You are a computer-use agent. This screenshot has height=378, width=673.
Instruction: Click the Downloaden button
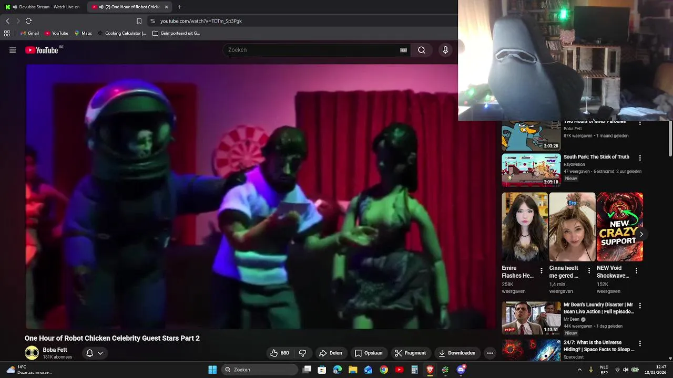(457, 353)
